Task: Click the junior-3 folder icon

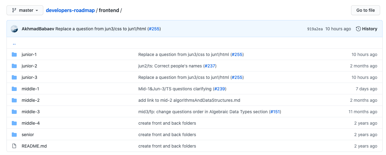Action: [x=14, y=77]
